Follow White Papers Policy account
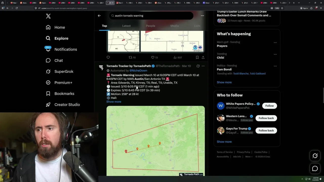 click(269, 106)
